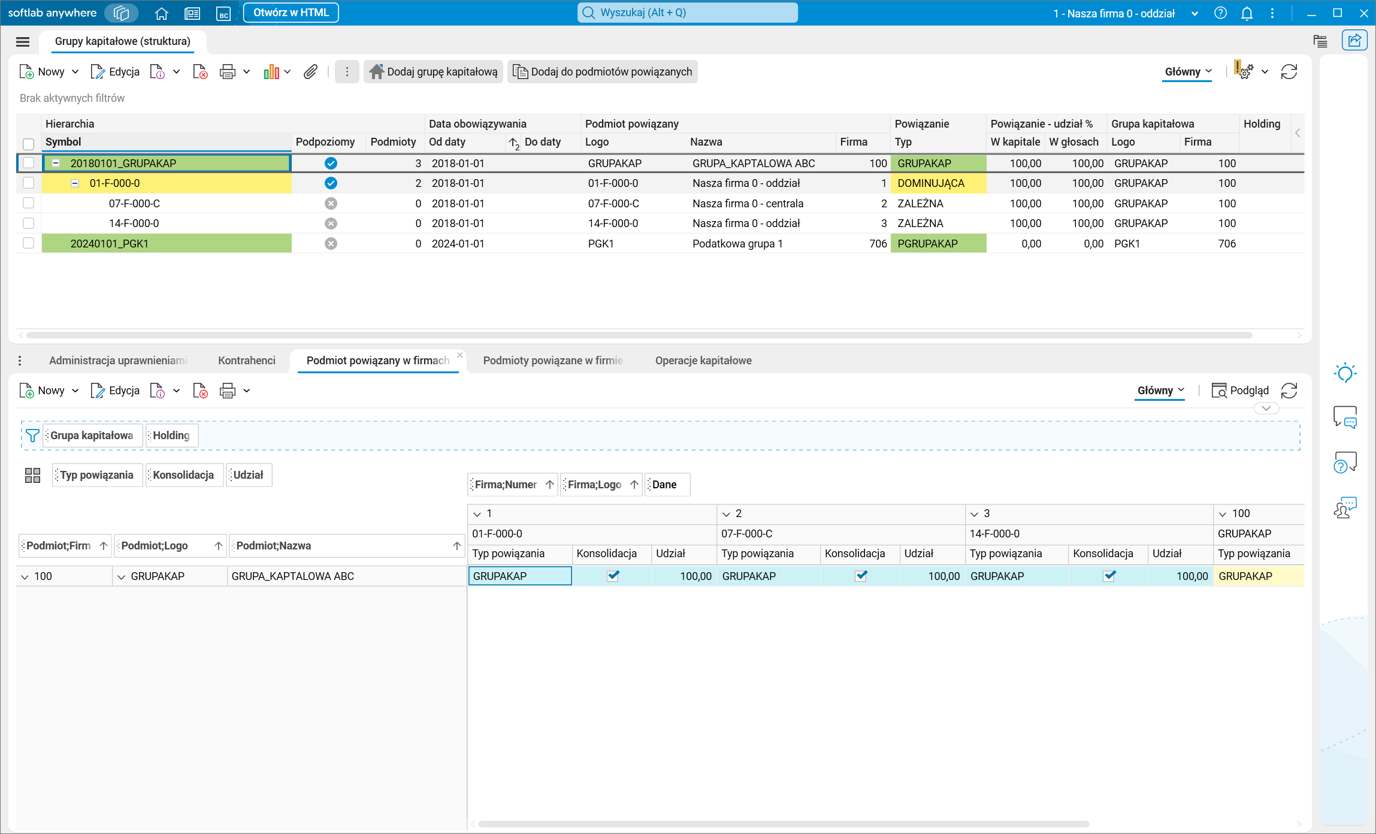This screenshot has height=834, width=1376.
Task: Switch to Operacje kapitałowe tab
Action: [x=703, y=360]
